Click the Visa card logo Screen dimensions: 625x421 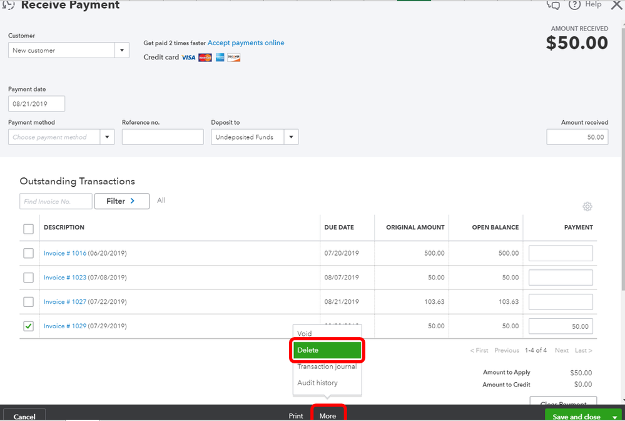pos(188,58)
